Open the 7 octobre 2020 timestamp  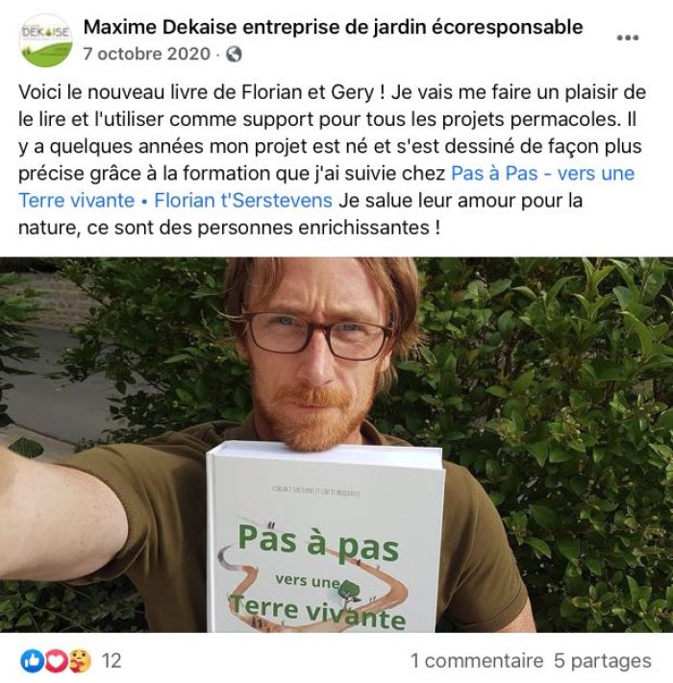[x=147, y=54]
